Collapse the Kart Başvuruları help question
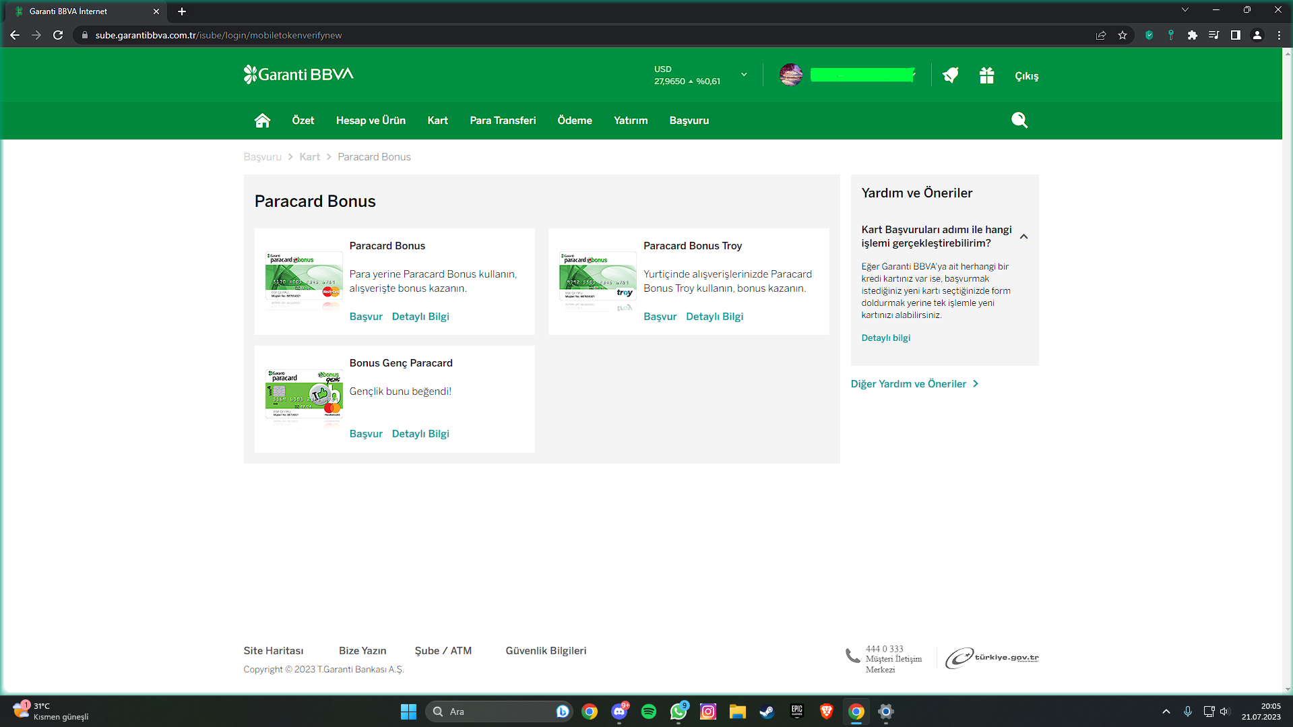Screen dimensions: 1293x727 1024,236
